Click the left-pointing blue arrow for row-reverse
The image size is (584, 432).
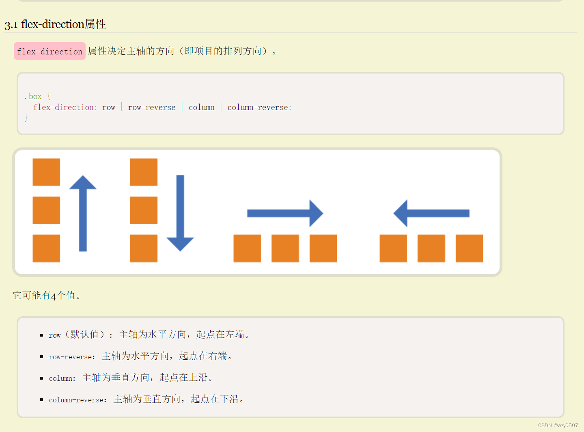click(x=430, y=212)
